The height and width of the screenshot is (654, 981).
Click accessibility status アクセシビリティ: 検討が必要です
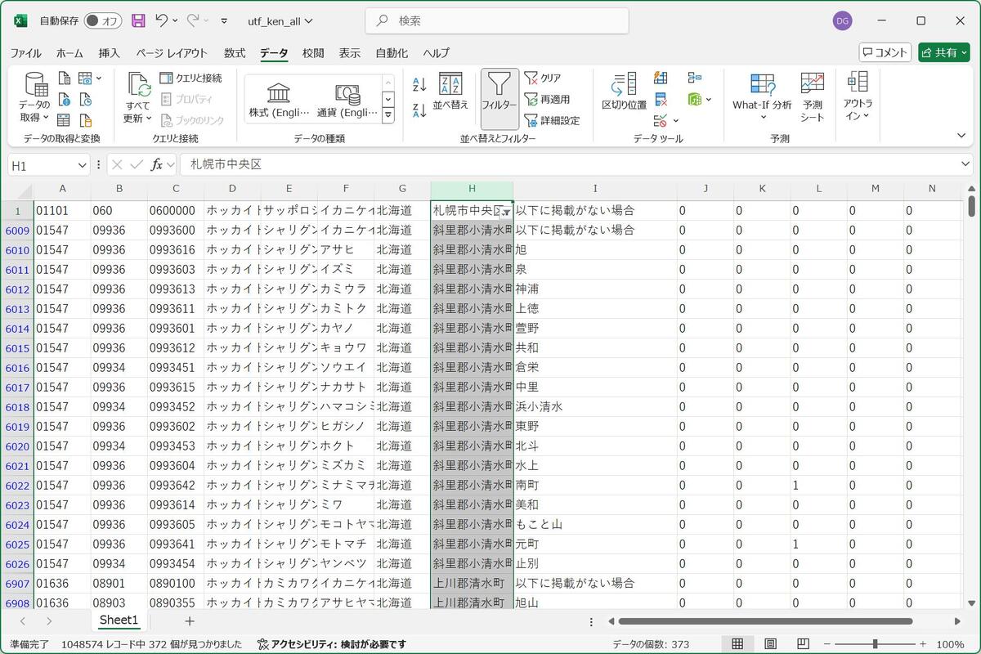(332, 644)
